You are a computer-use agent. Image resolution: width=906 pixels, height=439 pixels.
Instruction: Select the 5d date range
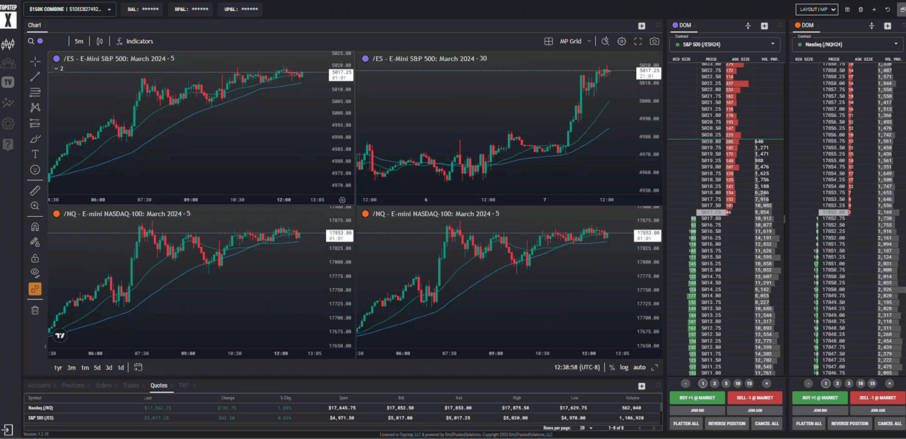coord(97,368)
